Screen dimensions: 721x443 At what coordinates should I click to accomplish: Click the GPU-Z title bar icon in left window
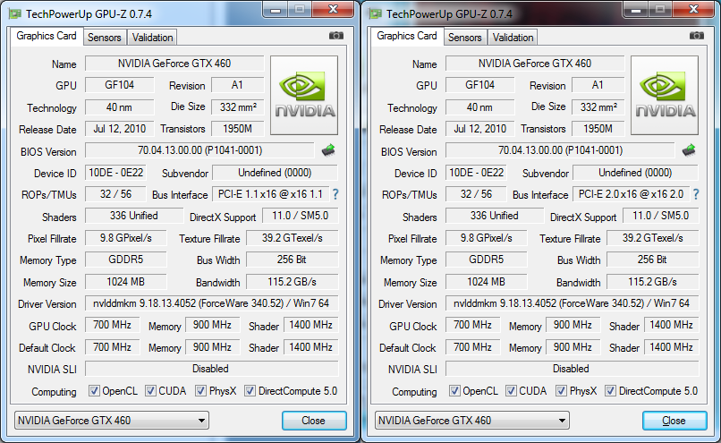pos(15,13)
